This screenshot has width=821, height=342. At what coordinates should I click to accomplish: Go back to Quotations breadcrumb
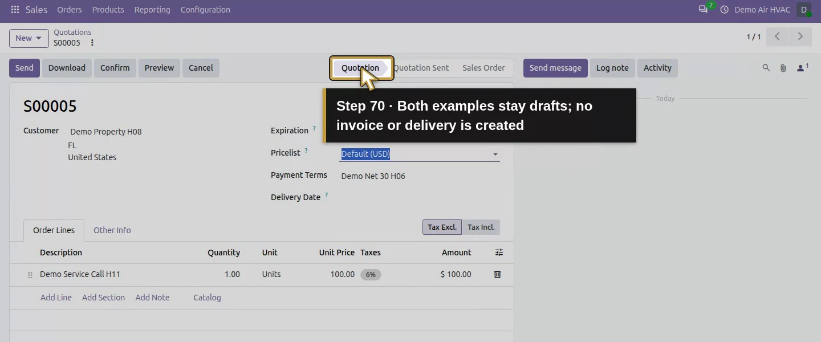click(72, 32)
